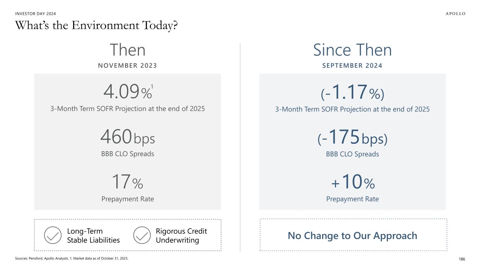Click 'No Change to Our Approach' text
Viewport: 480px width, 270px height.
click(352, 236)
